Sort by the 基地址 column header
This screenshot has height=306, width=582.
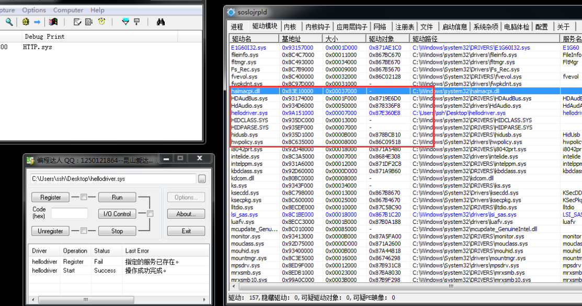tap(301, 39)
